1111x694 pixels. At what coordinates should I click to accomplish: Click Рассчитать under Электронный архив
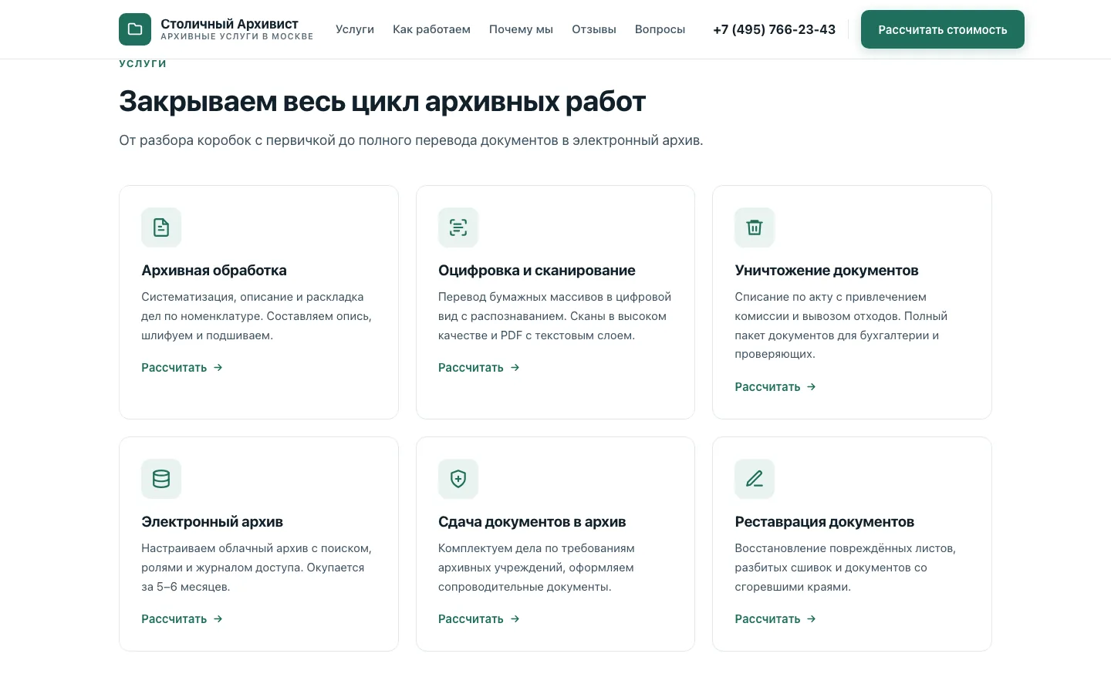(x=182, y=619)
